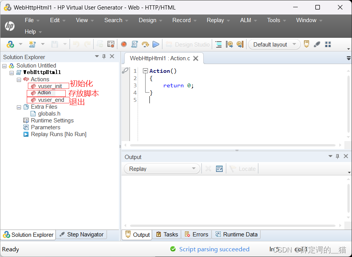This screenshot has width=352, height=257.
Task: Click the Step Navigator icon on the toolbar
Action: pos(317,44)
